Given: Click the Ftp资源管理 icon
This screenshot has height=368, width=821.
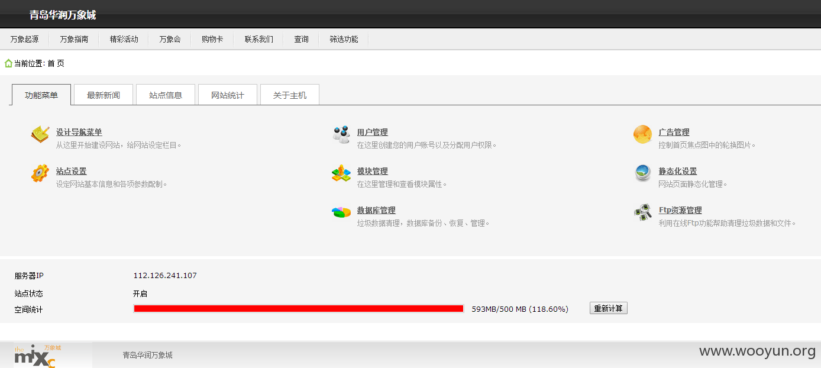Looking at the screenshot, I should [x=642, y=212].
